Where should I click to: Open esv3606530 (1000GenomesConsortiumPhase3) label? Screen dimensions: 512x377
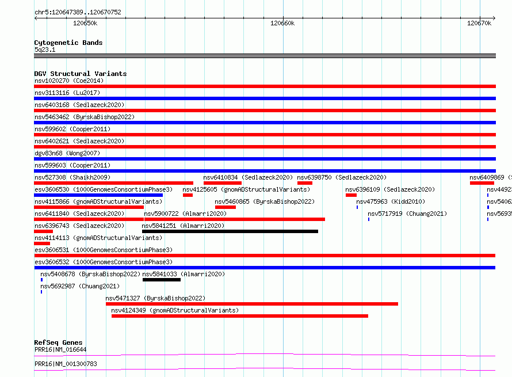[x=104, y=189]
